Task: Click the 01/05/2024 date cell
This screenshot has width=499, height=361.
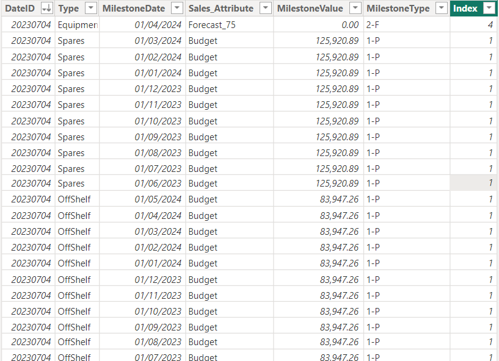Action: point(142,199)
